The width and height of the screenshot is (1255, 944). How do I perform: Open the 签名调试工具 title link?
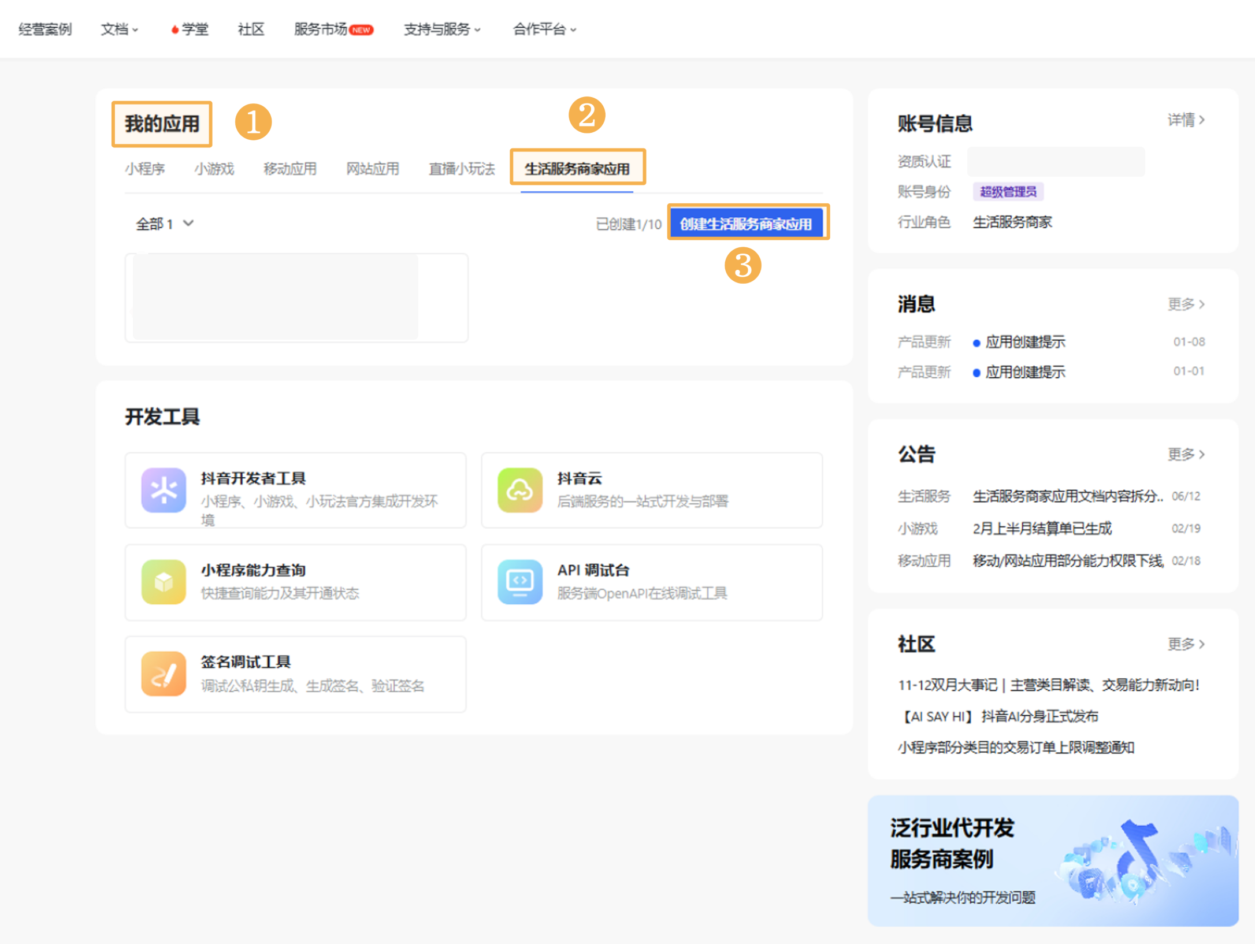click(246, 661)
